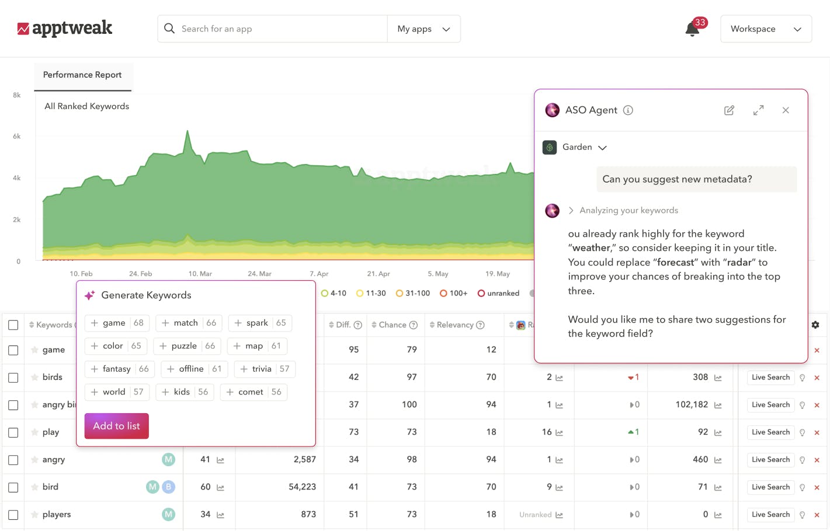Click Live Search for the bird keyword
The width and height of the screenshot is (830, 531).
[770, 487]
